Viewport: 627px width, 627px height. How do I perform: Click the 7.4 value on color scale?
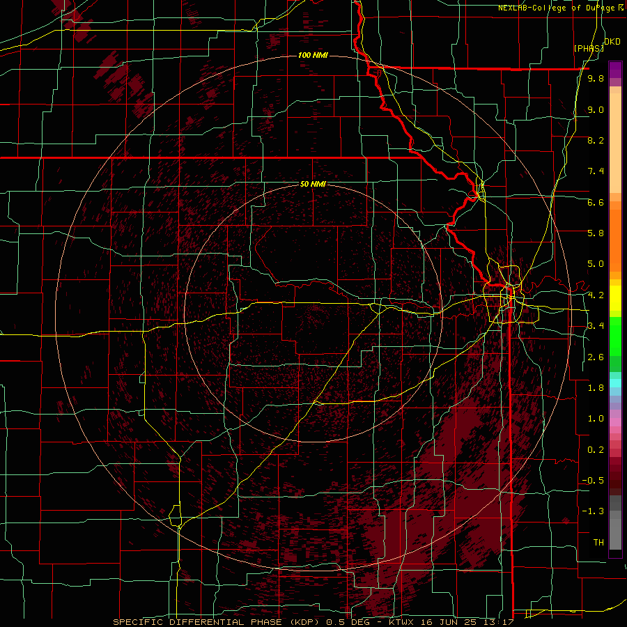596,171
